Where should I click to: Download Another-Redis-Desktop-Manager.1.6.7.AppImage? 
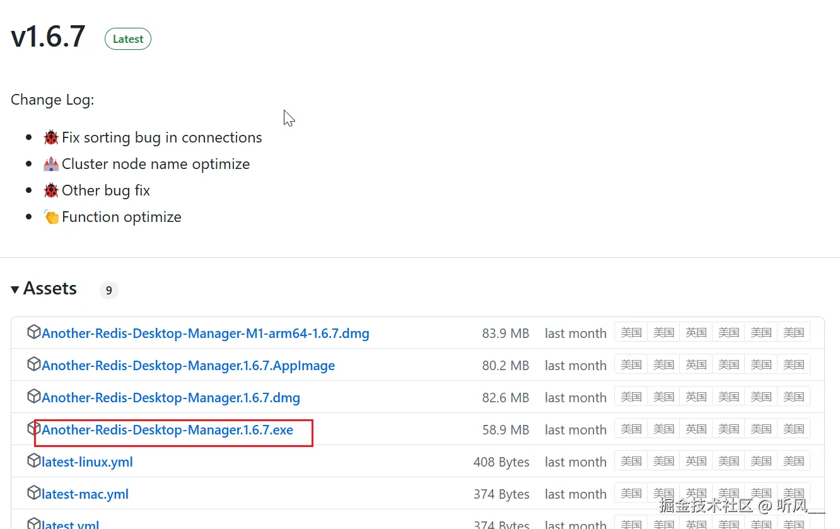[x=189, y=366]
